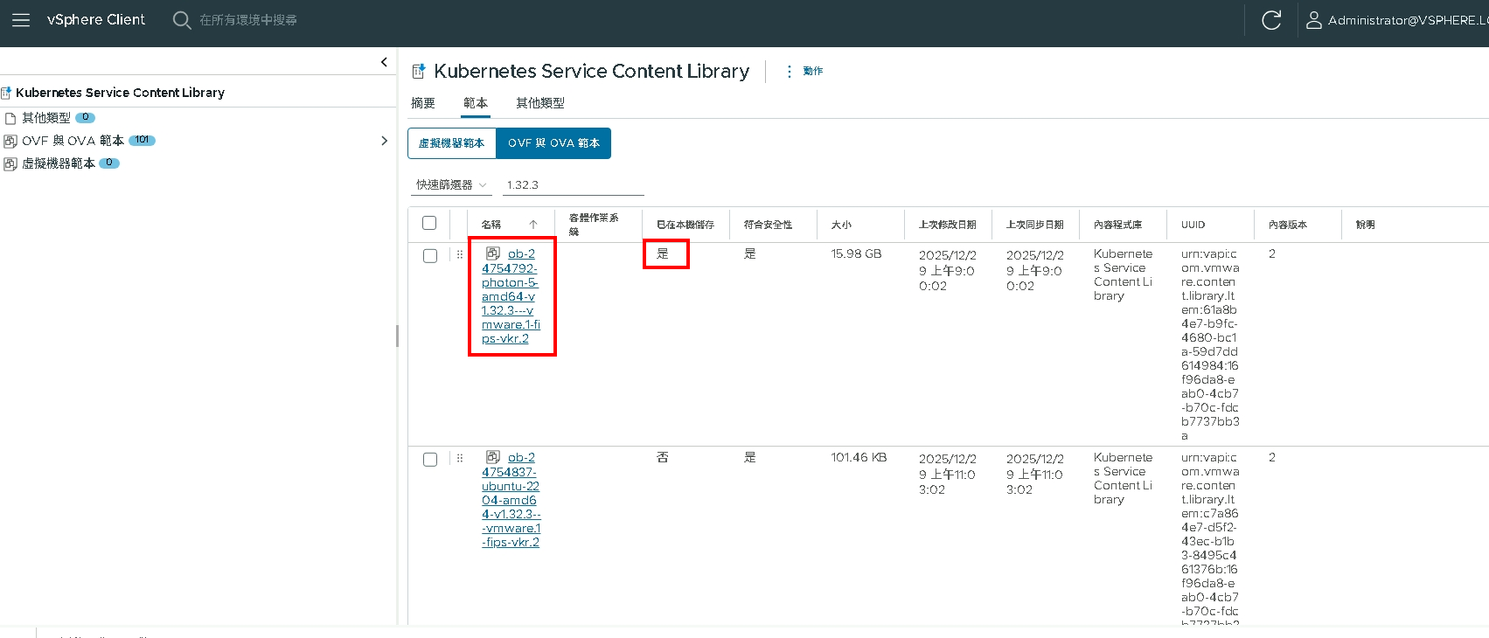Select the 範本 tab
This screenshot has height=638, width=1489.
pyautogui.click(x=476, y=103)
